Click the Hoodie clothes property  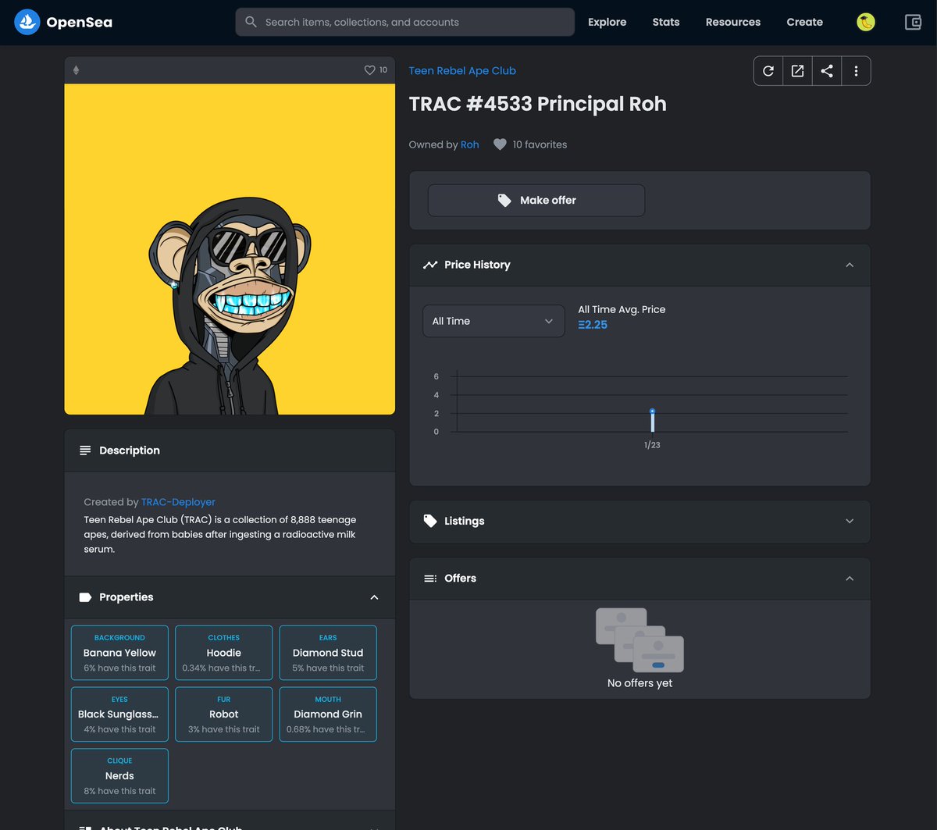click(224, 653)
